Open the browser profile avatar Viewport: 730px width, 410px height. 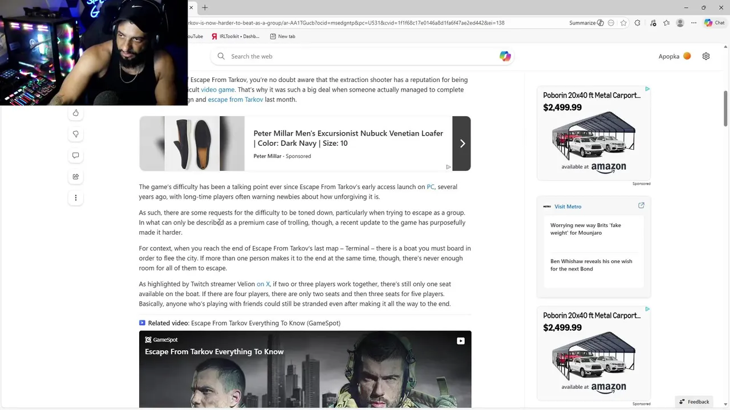pos(680,23)
